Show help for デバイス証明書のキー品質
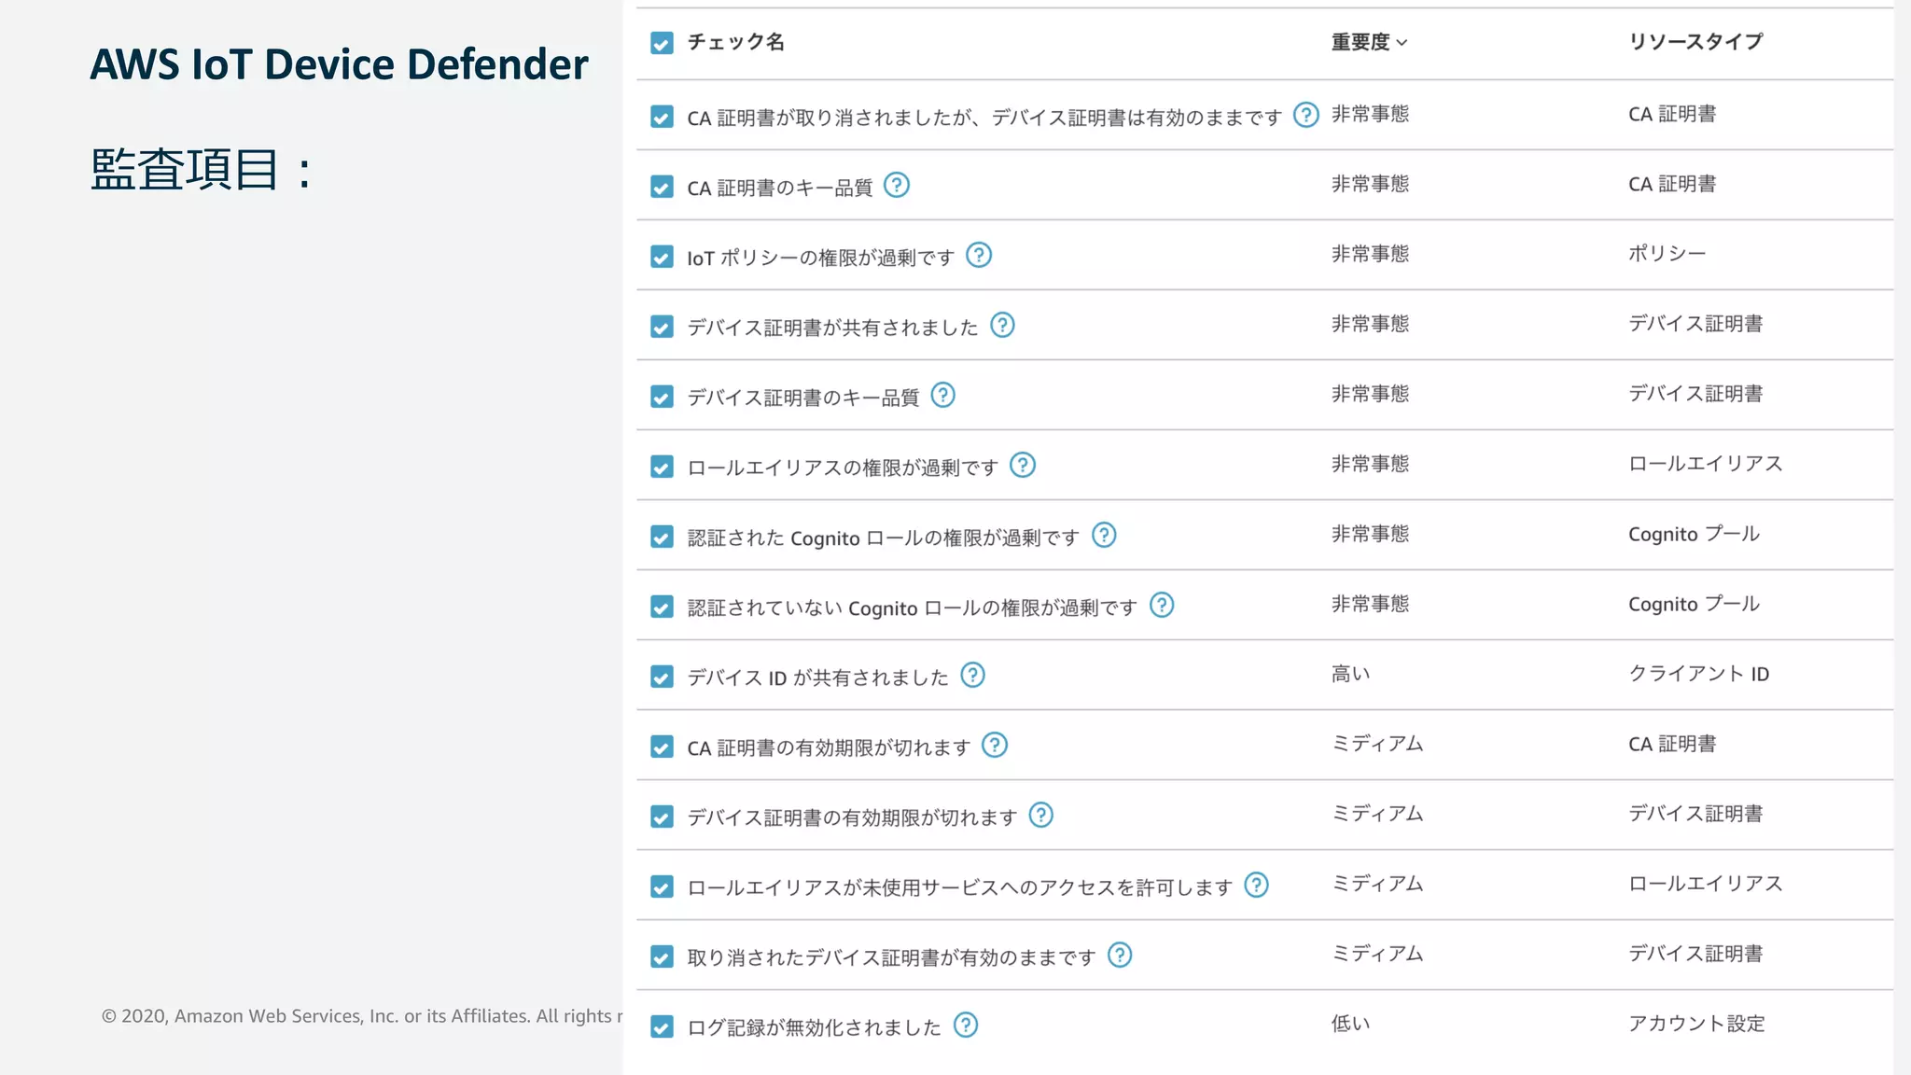 [943, 395]
